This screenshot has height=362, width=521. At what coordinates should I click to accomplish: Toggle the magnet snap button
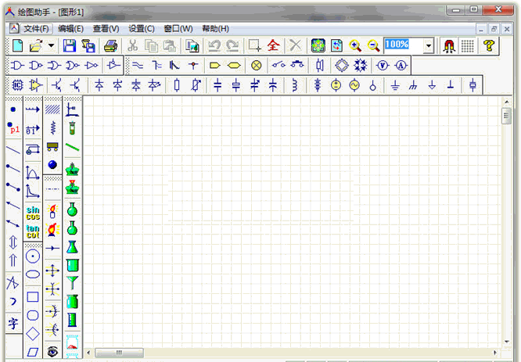tap(448, 46)
